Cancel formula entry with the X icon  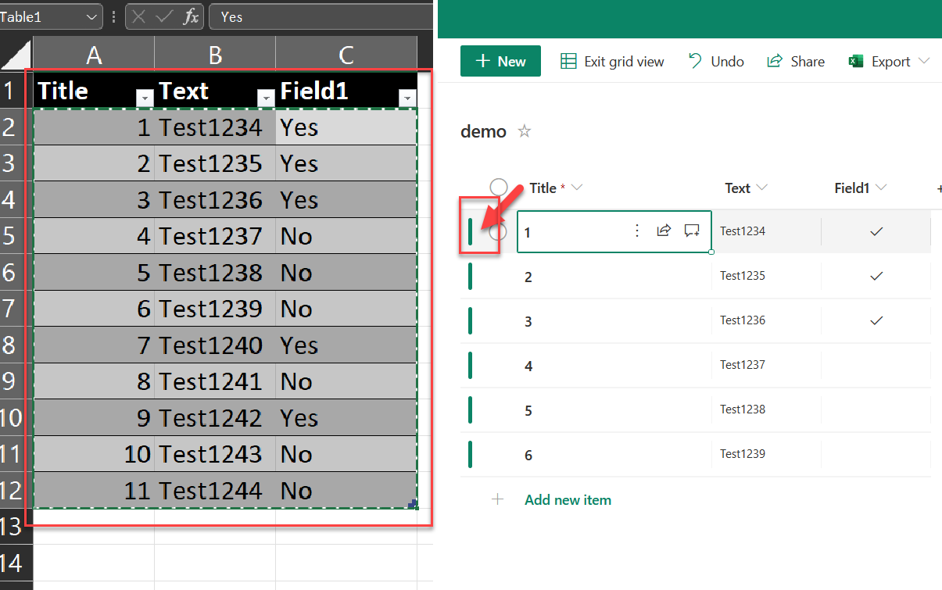(138, 16)
